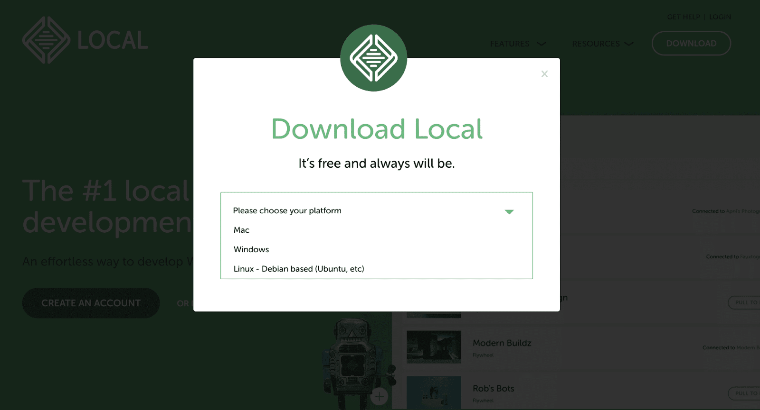Choose Windows as the platform
Screen dimensions: 760x410
251,249
